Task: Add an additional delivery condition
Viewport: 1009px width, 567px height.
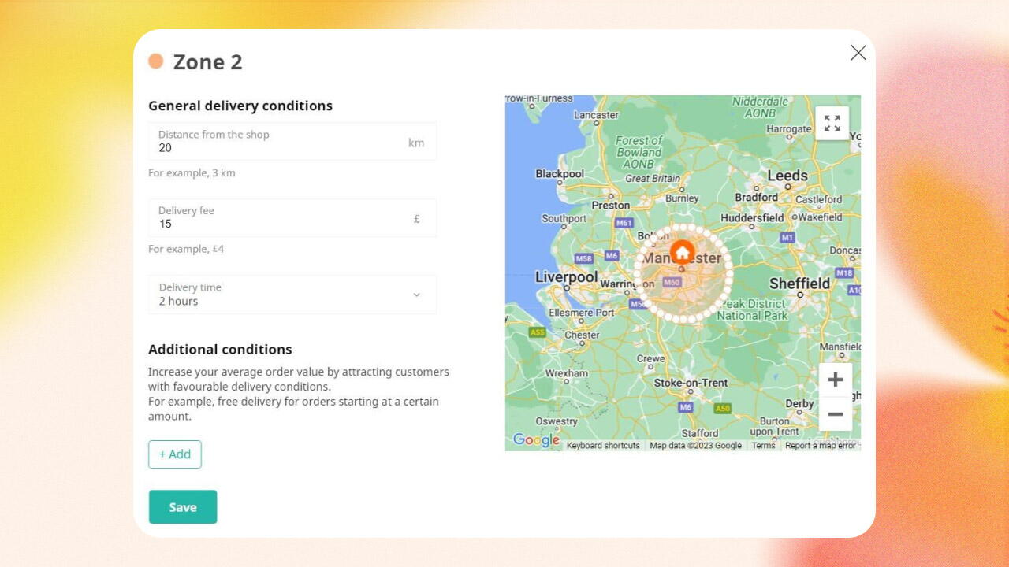Action: (x=175, y=454)
